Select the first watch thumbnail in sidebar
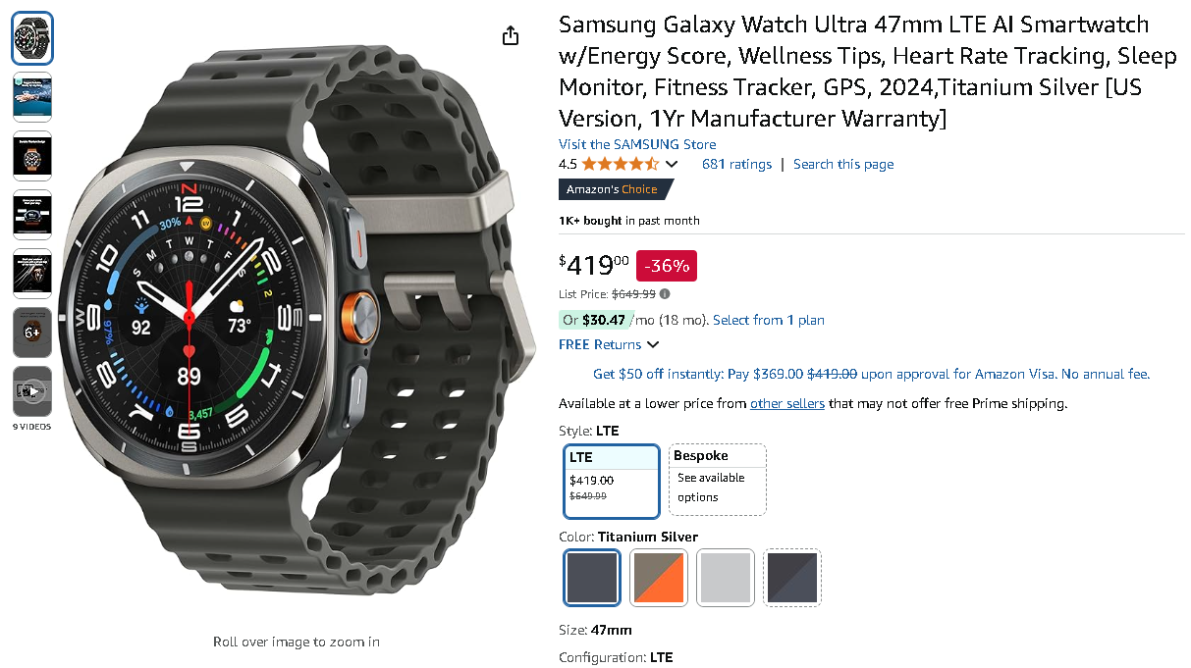The width and height of the screenshot is (1191, 668). coord(32,37)
